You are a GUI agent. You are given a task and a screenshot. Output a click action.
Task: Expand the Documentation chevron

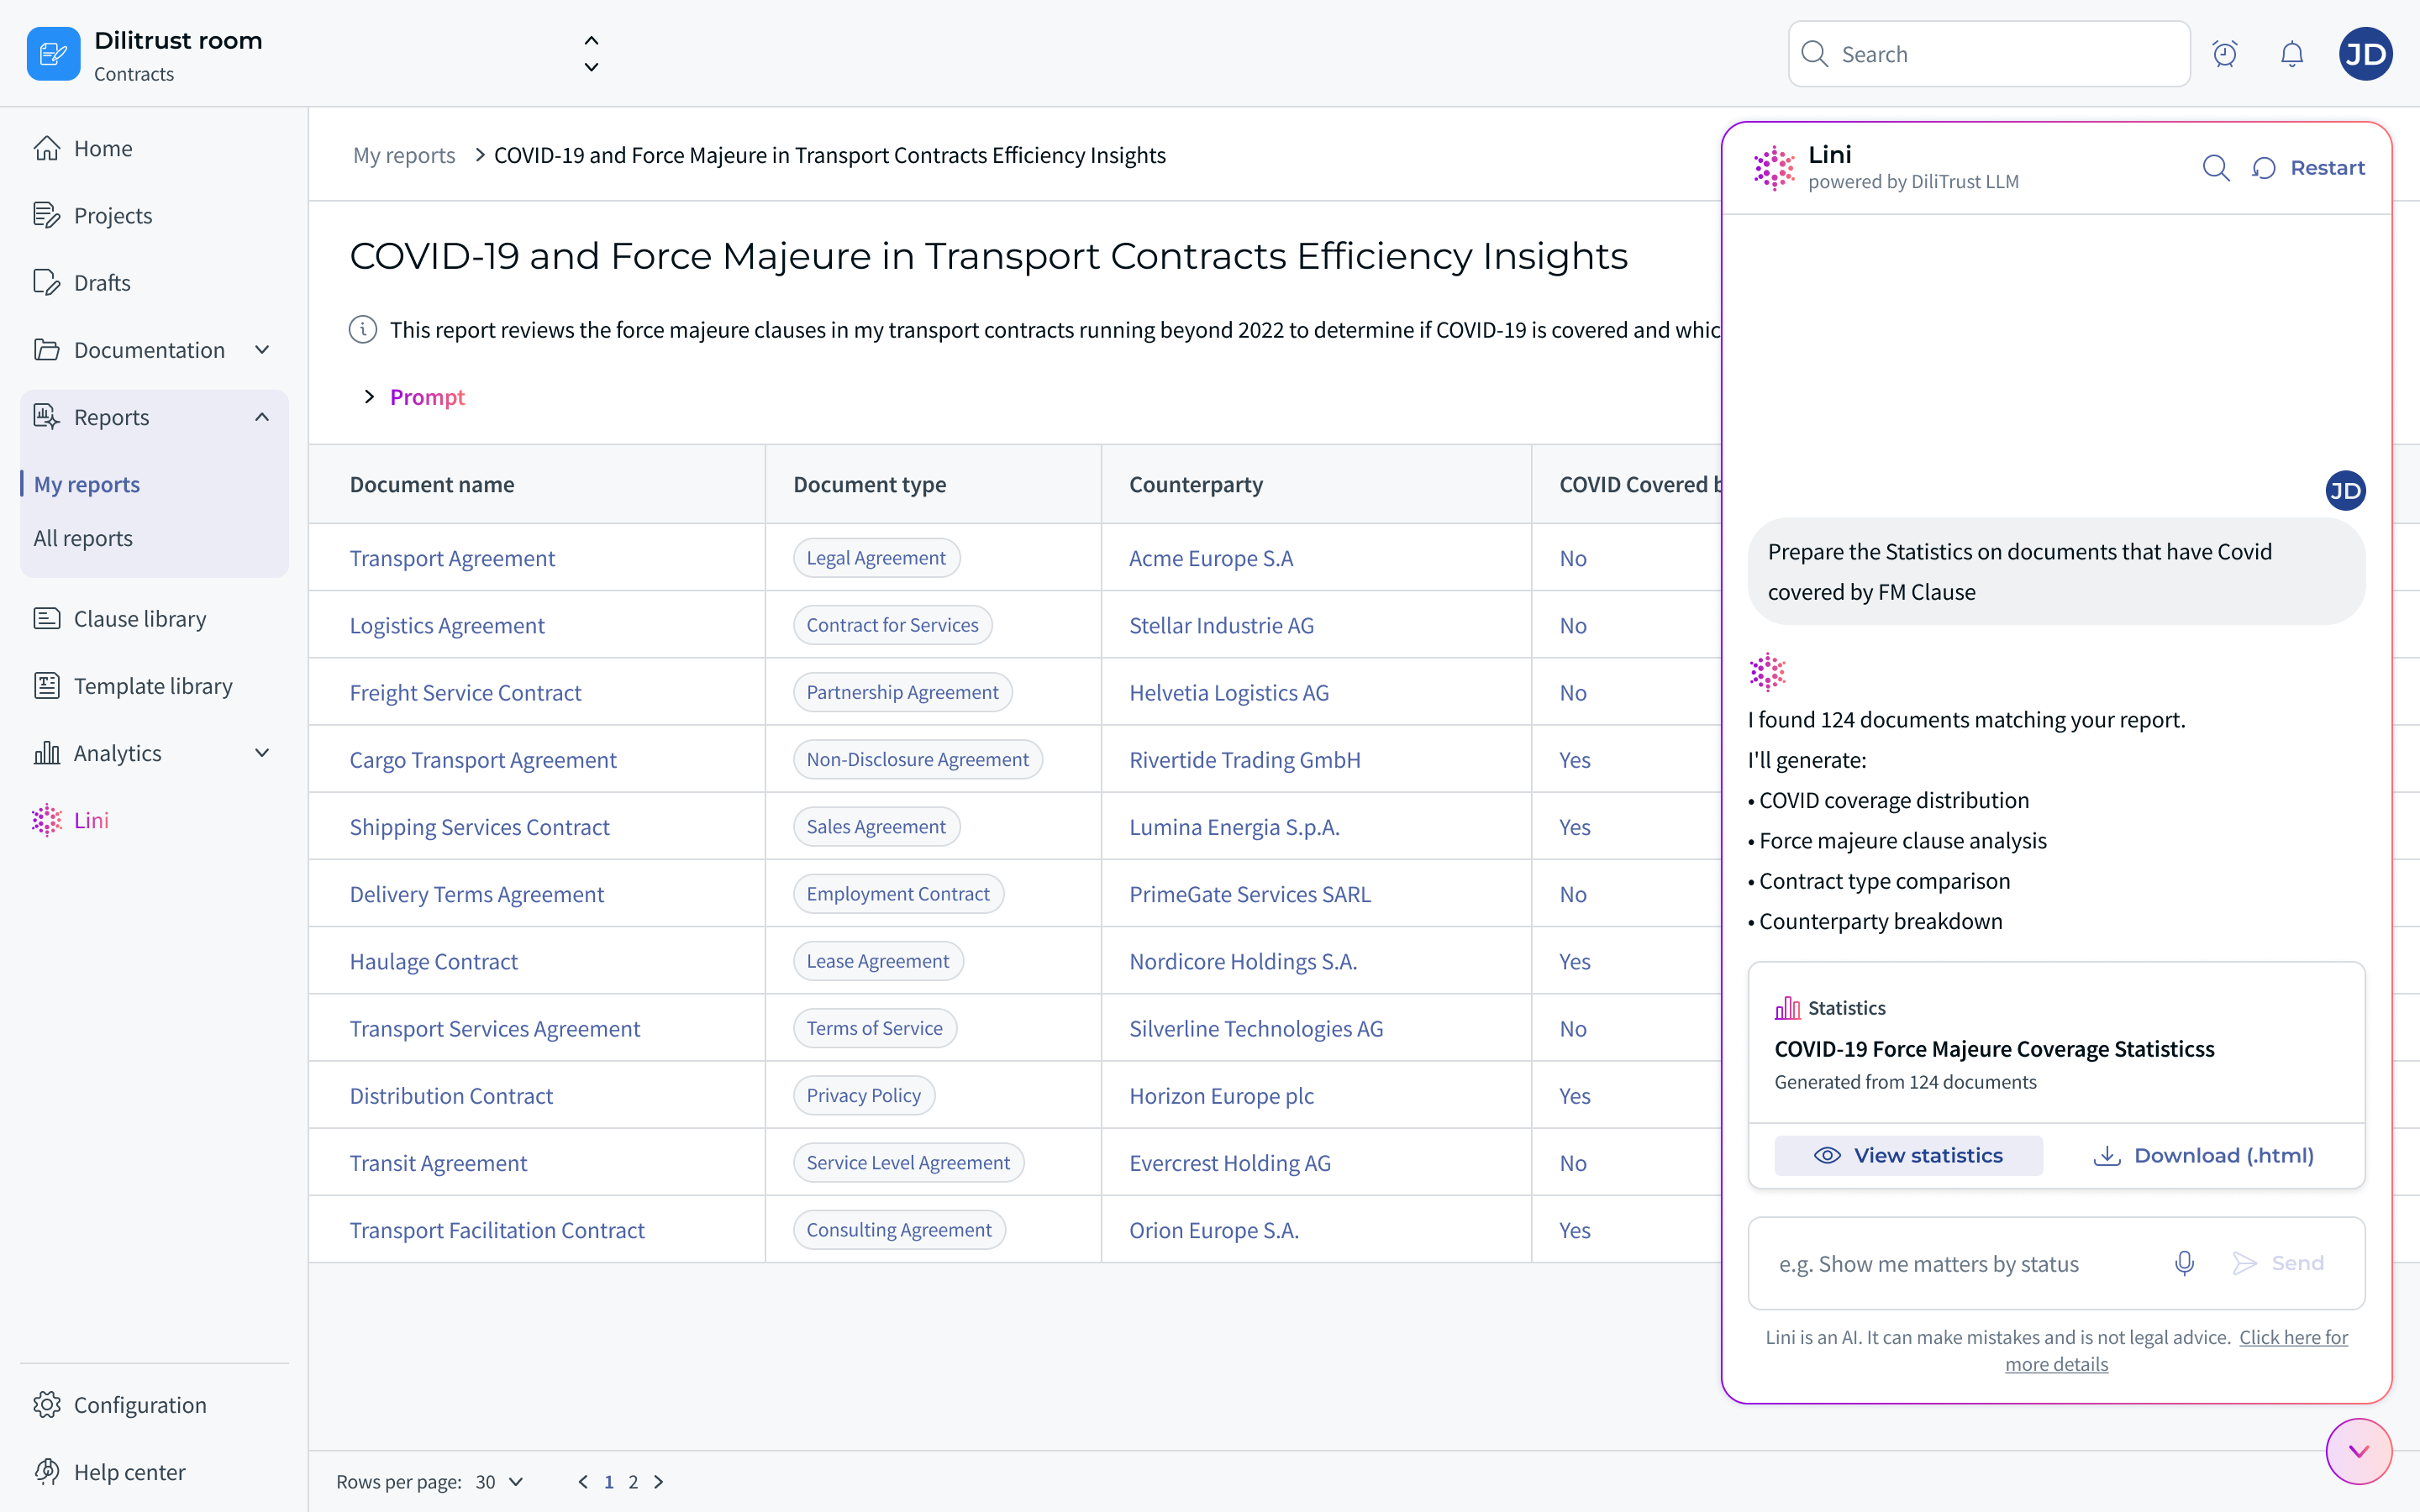pyautogui.click(x=262, y=349)
